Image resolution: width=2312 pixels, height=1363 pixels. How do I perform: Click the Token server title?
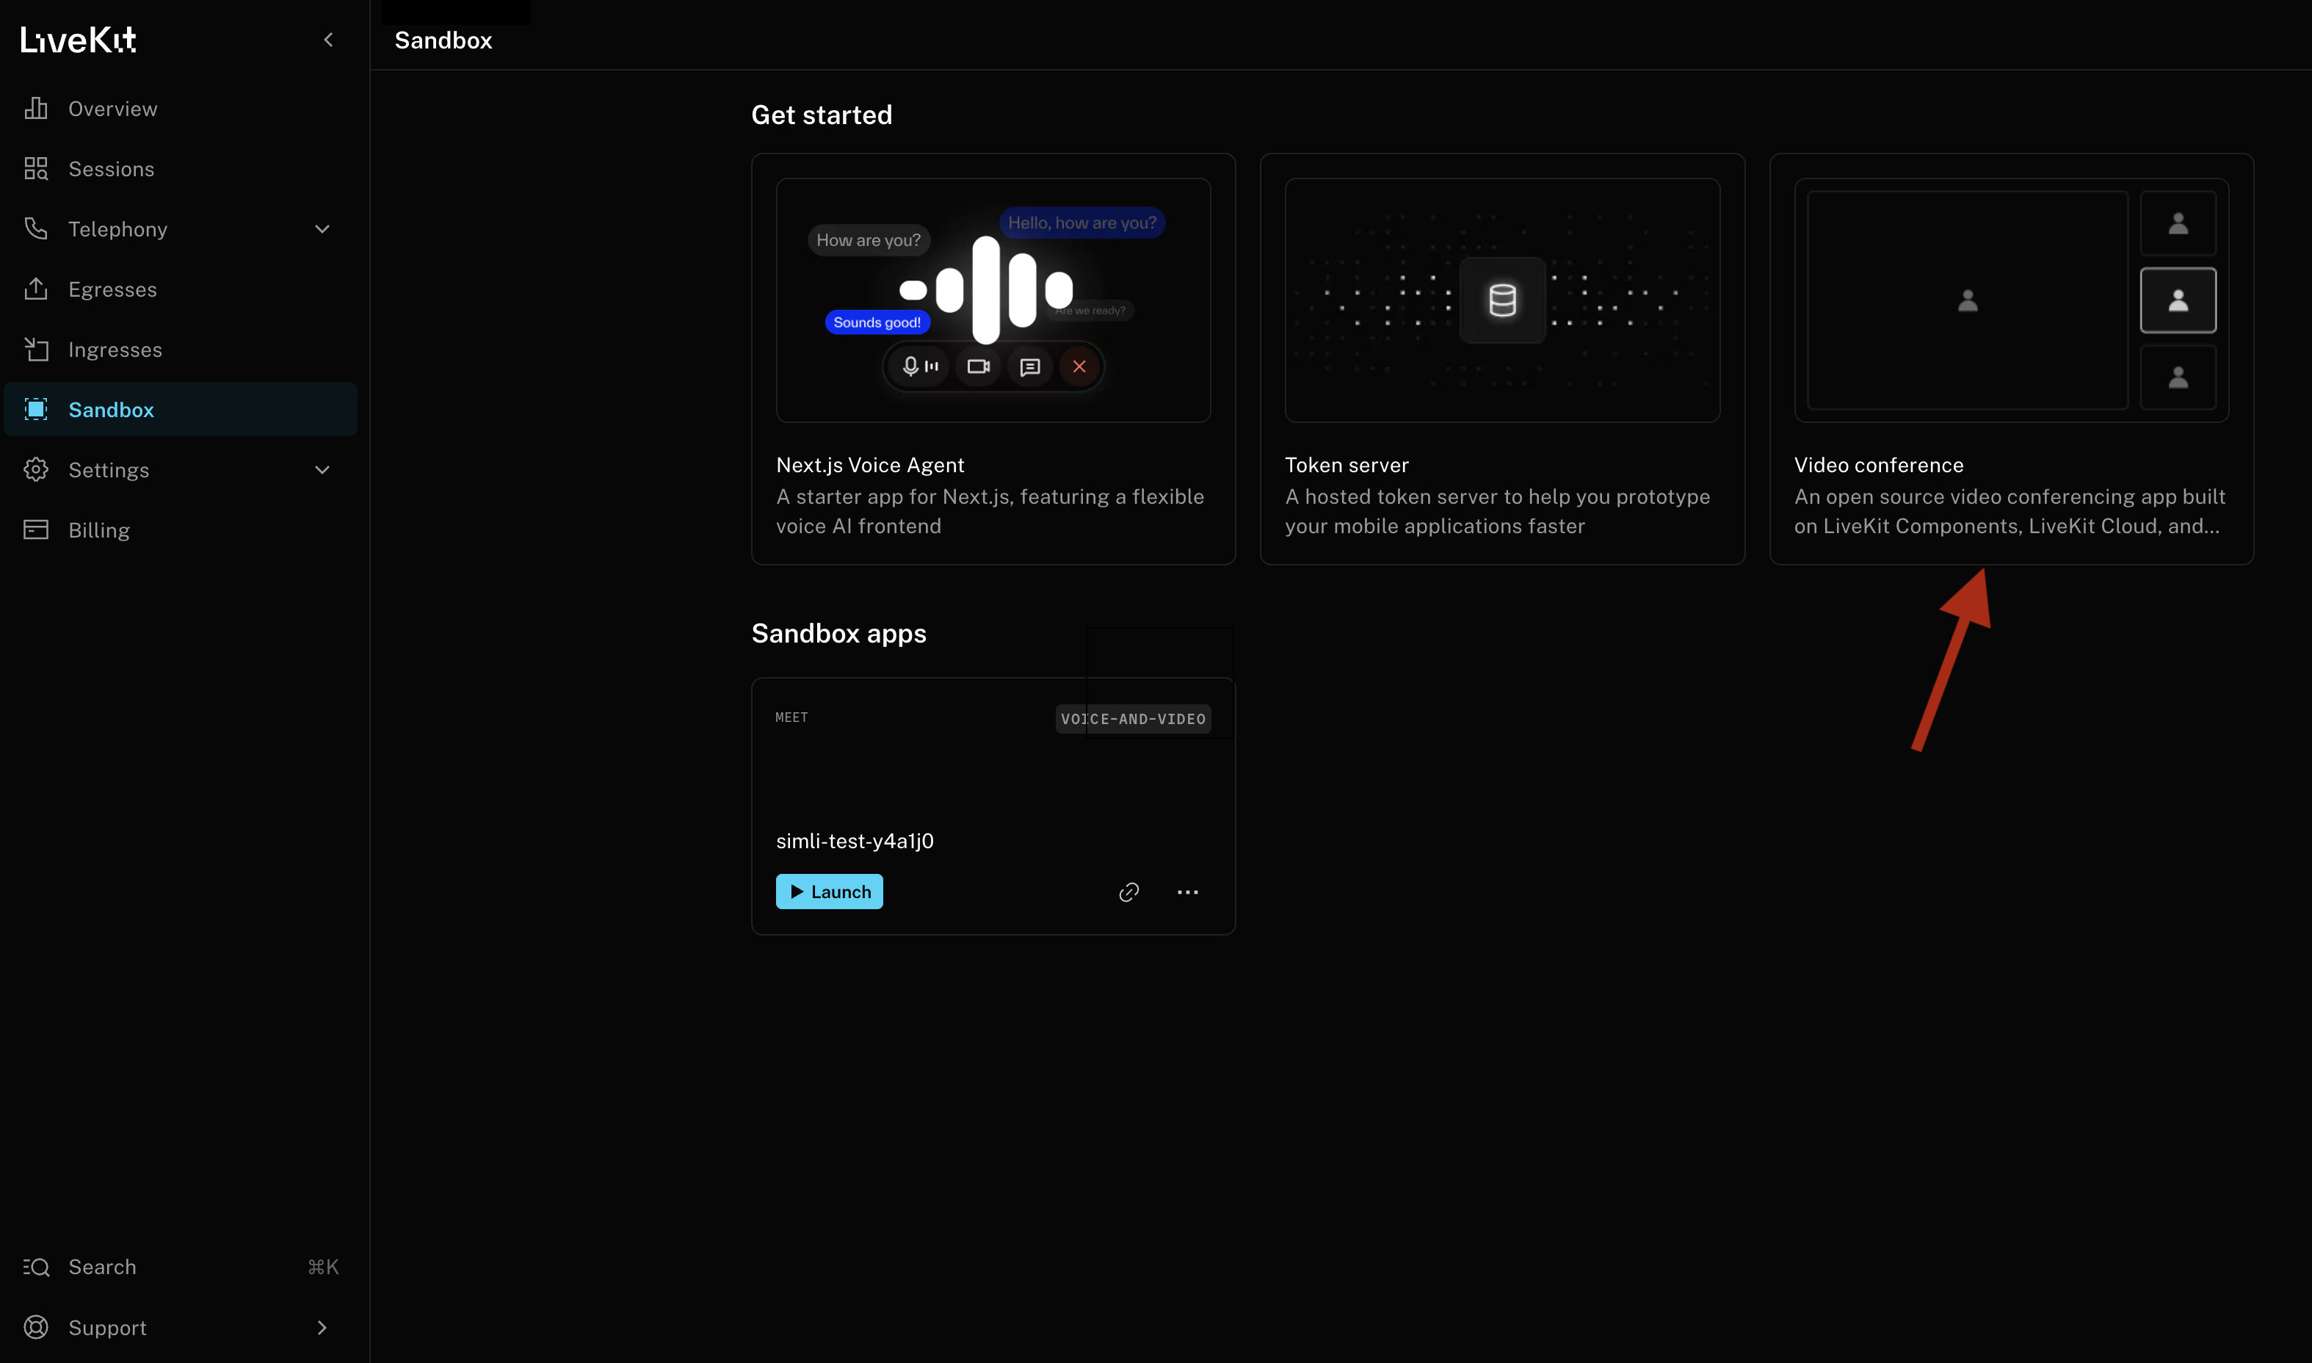pyautogui.click(x=1347, y=466)
